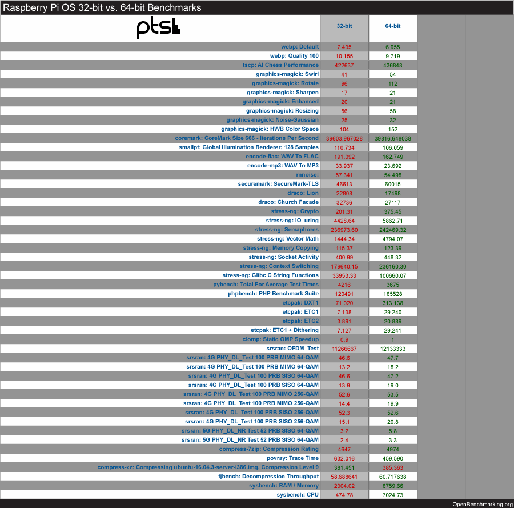Click the value 39603.967028
Screen dimensions: 514x508
click(344, 139)
